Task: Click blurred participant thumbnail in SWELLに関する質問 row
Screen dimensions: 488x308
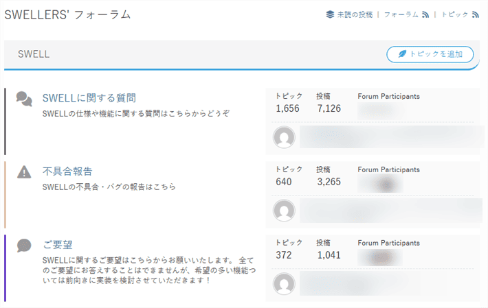Action: tap(380, 111)
